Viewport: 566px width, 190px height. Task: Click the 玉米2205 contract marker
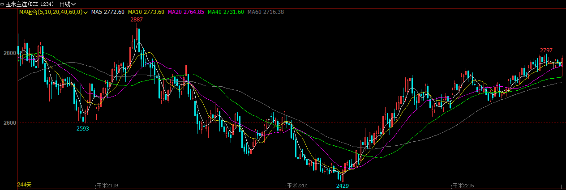tap(463, 186)
